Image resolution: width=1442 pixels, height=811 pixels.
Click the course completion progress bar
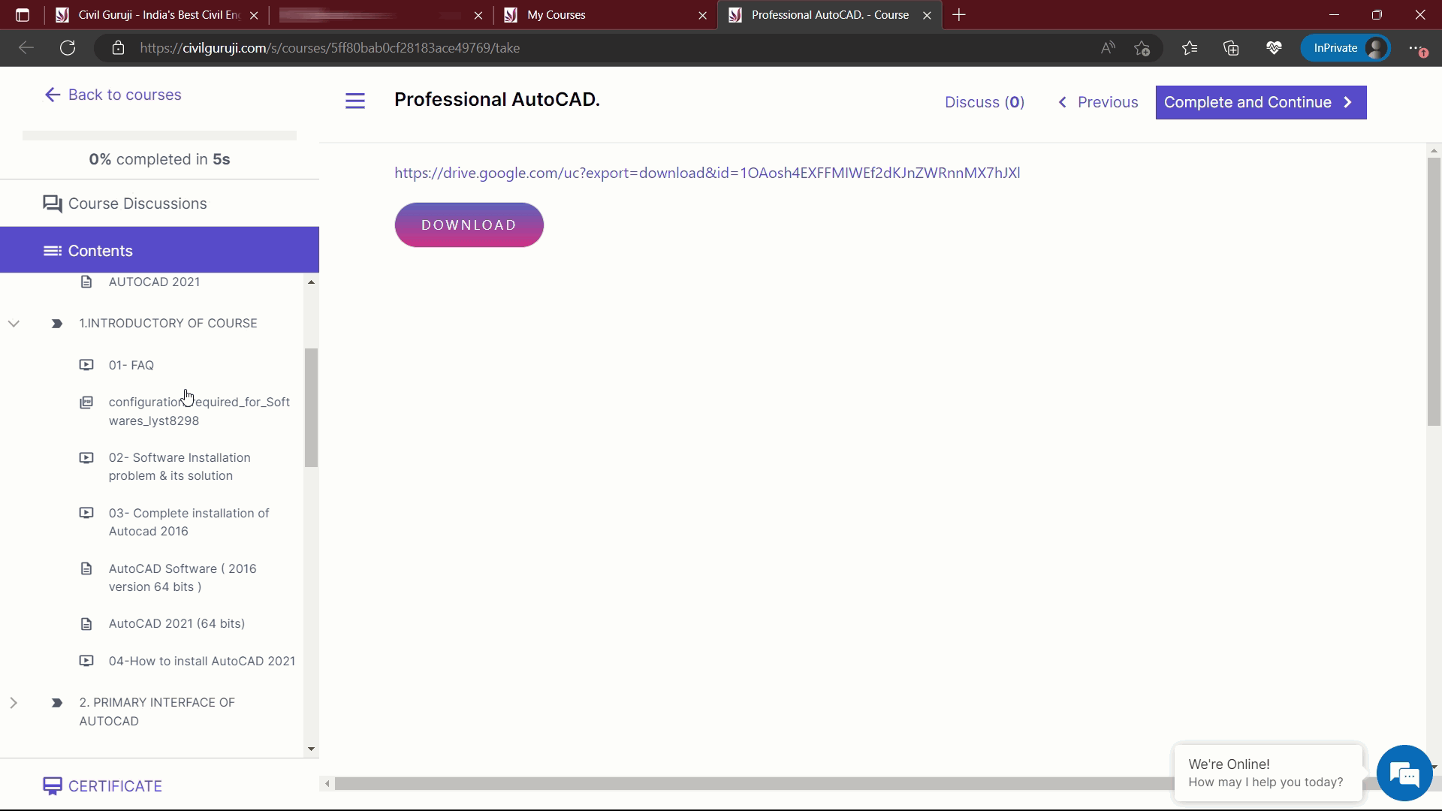[x=159, y=136]
